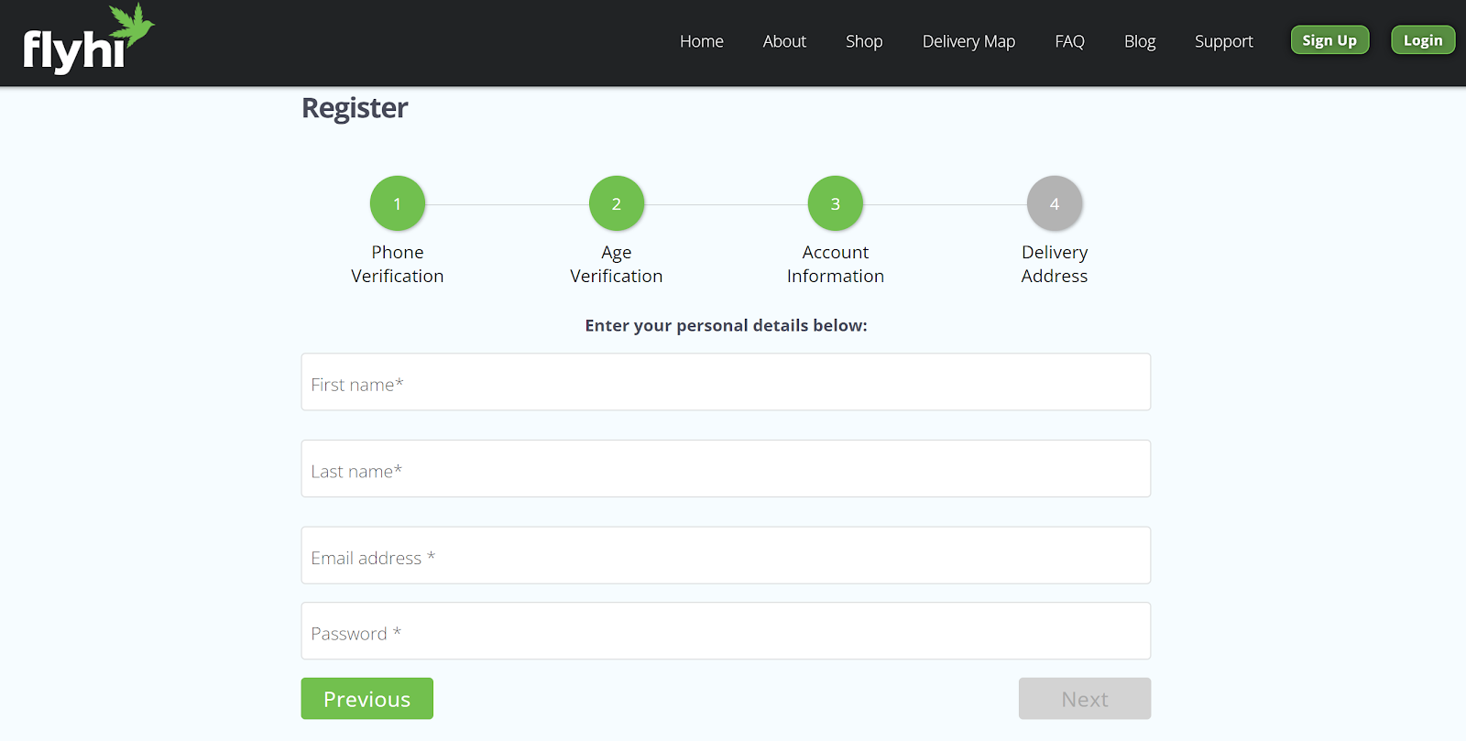Select step 1 Phone Verification circle
This screenshot has height=741, width=1466.
tap(397, 203)
